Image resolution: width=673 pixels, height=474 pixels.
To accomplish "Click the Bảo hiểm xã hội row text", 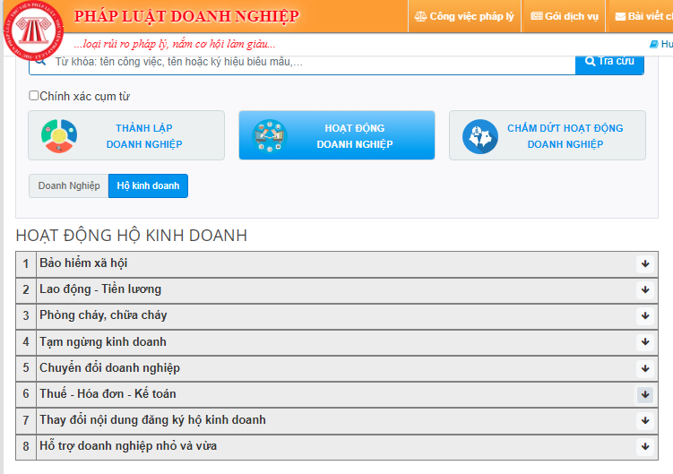I will pos(83,263).
